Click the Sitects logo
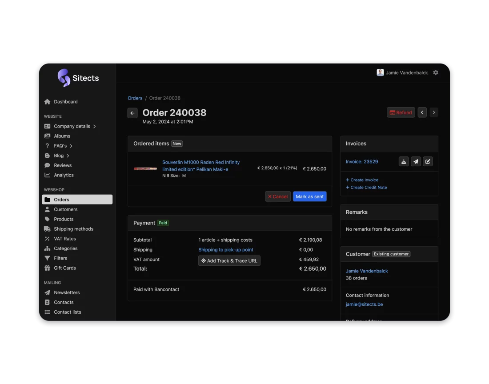This screenshot has height=384, width=489. tap(78, 78)
